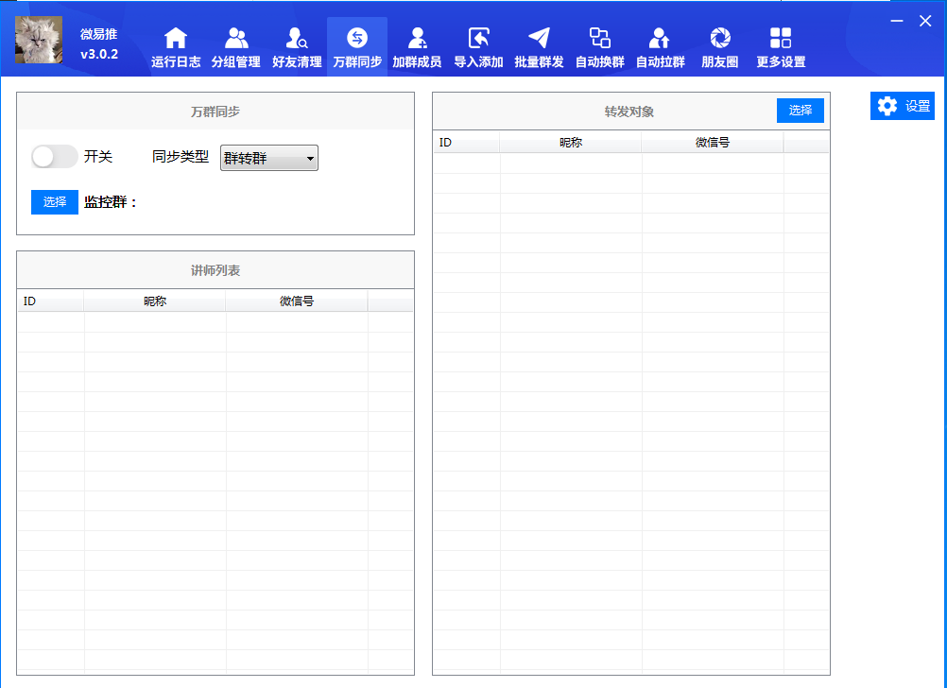This screenshot has height=688, width=947.
Task: Enable the 开关 sync switch
Action: click(54, 157)
